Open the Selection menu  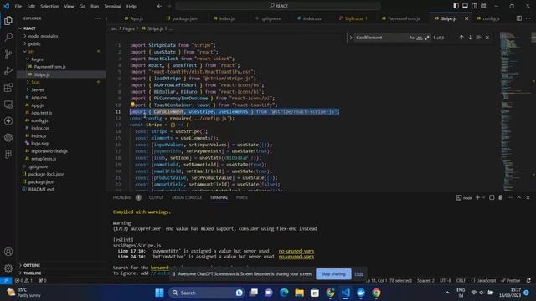point(49,6)
